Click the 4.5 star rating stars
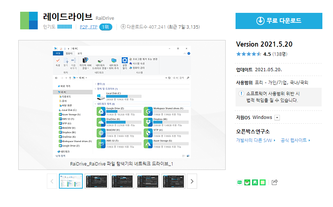Viewport: 333px width, 207px height. [249, 54]
